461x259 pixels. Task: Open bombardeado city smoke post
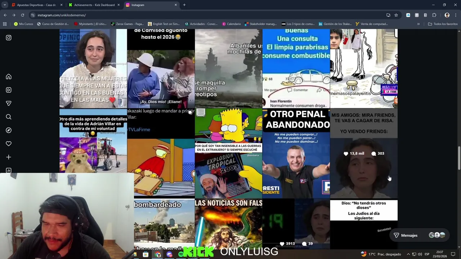click(164, 224)
